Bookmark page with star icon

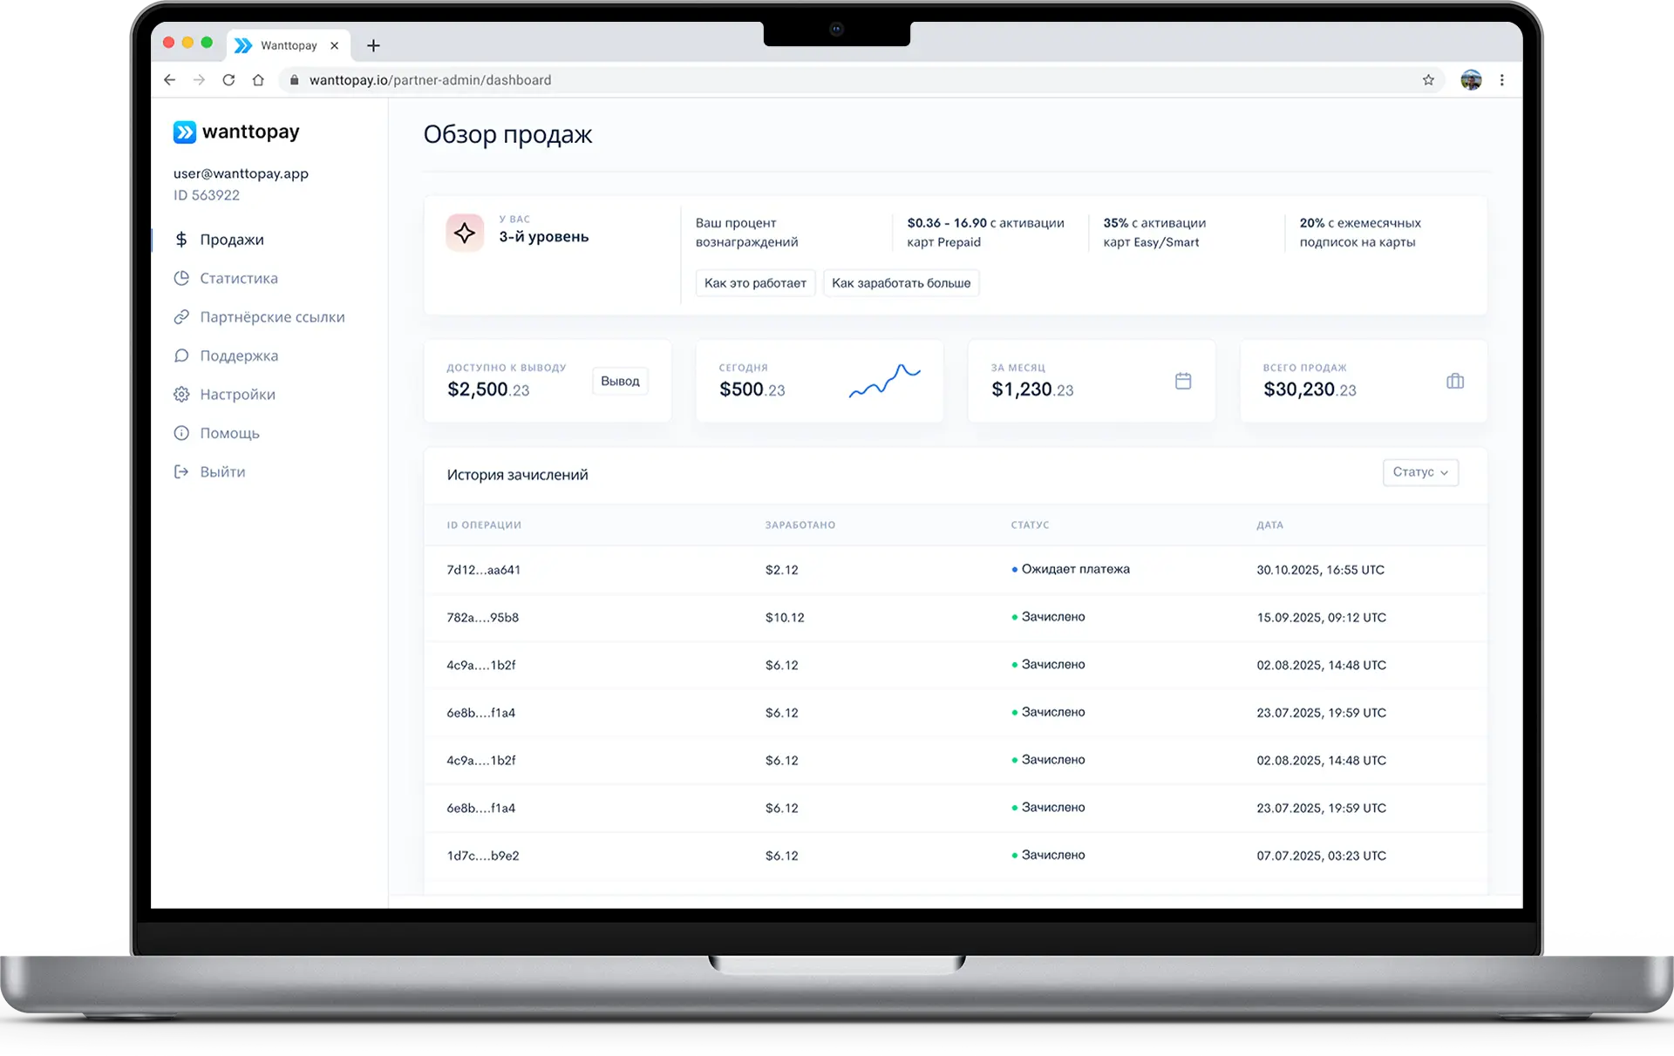(1428, 80)
